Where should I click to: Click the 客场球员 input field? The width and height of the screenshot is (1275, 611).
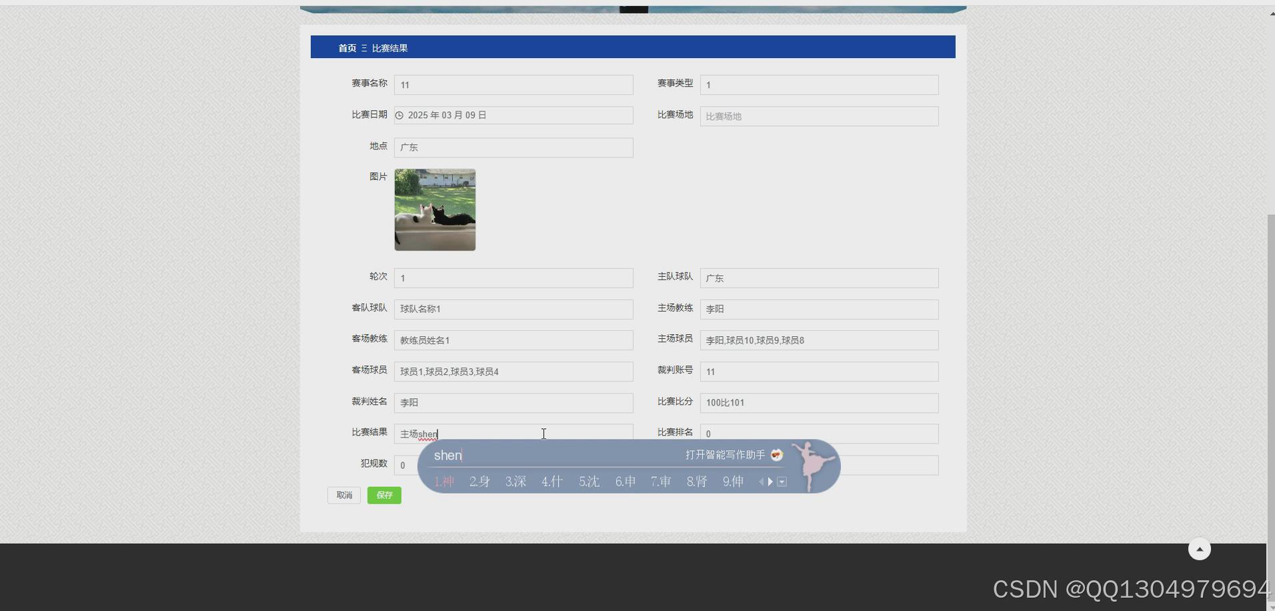(x=513, y=372)
